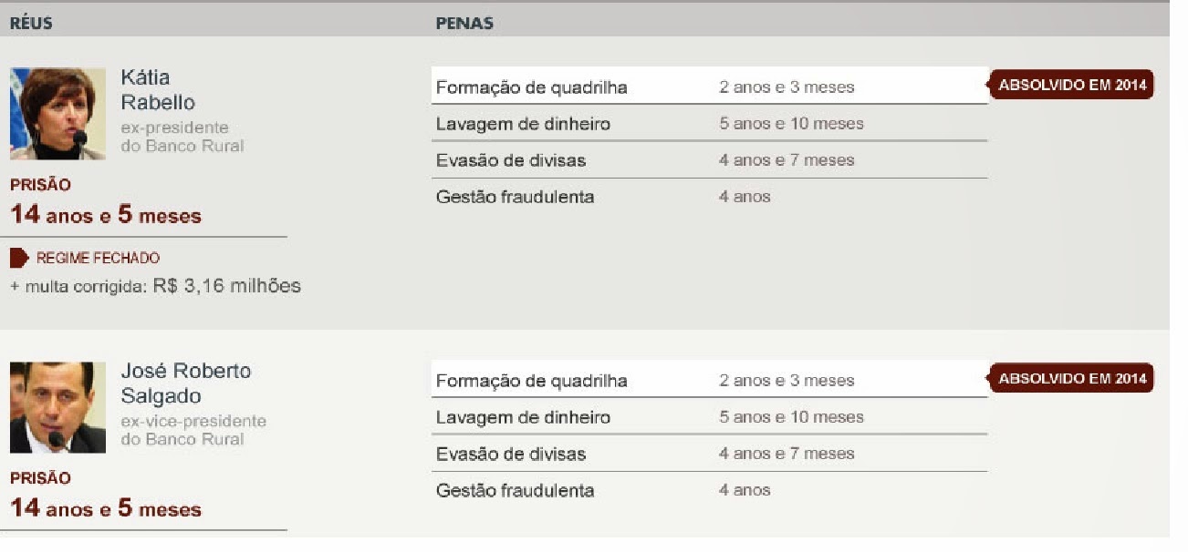This screenshot has height=552, width=1188.
Task: Select Salgado's Gestão fraudulenta row
Action: point(710,489)
